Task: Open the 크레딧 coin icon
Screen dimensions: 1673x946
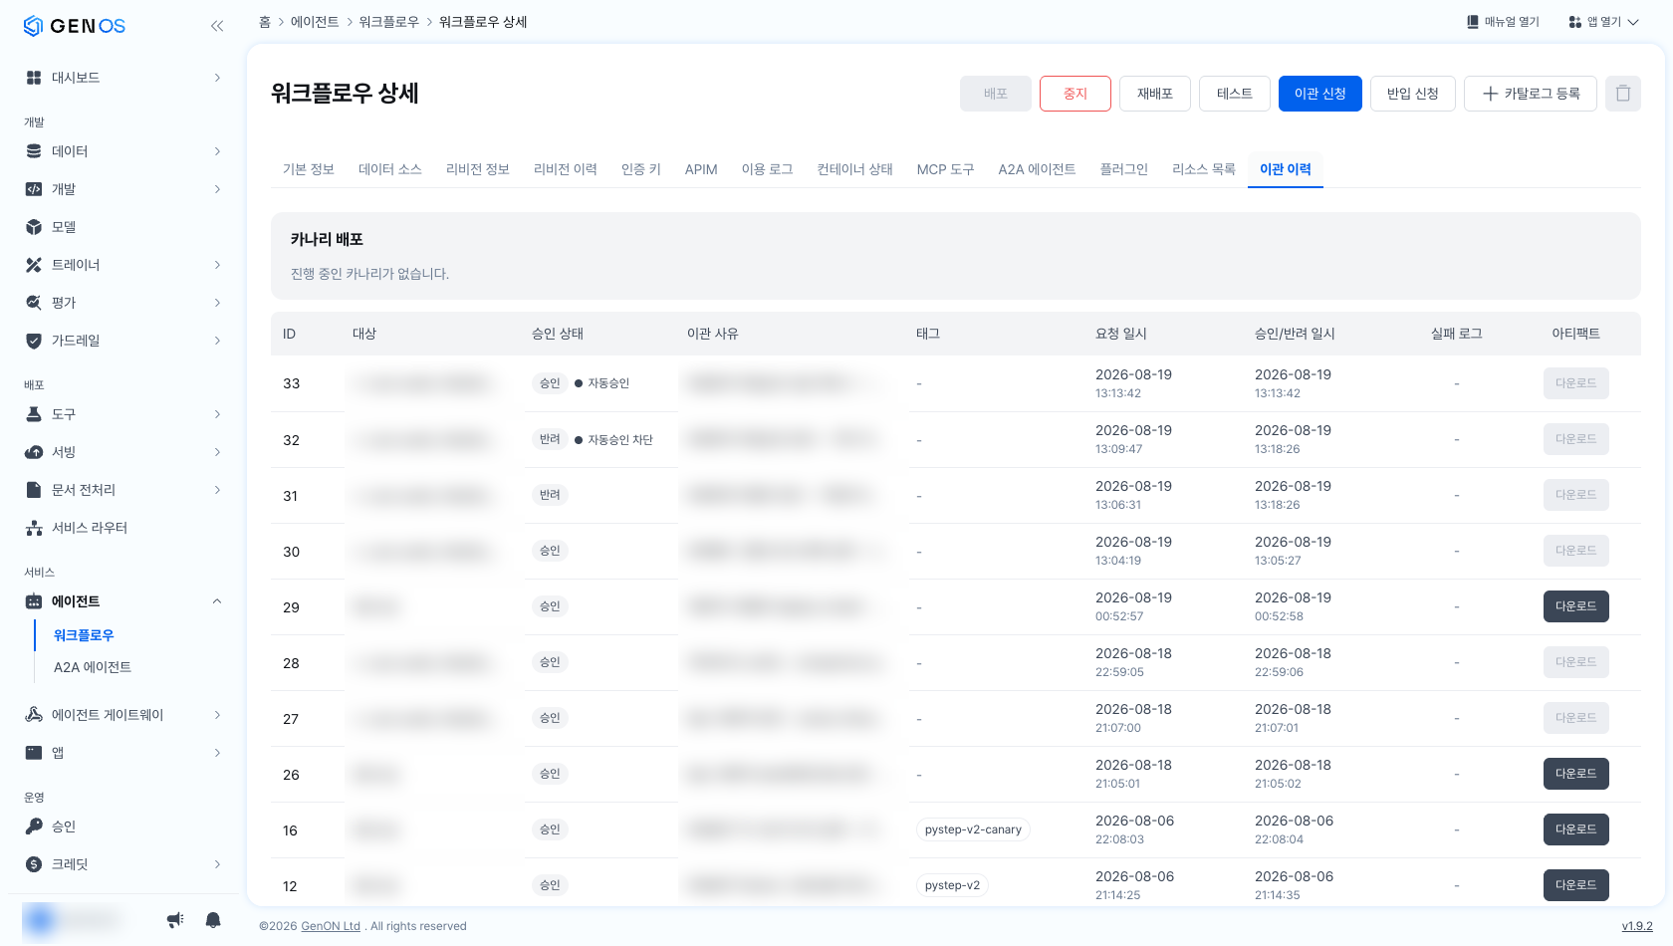Action: (34, 864)
